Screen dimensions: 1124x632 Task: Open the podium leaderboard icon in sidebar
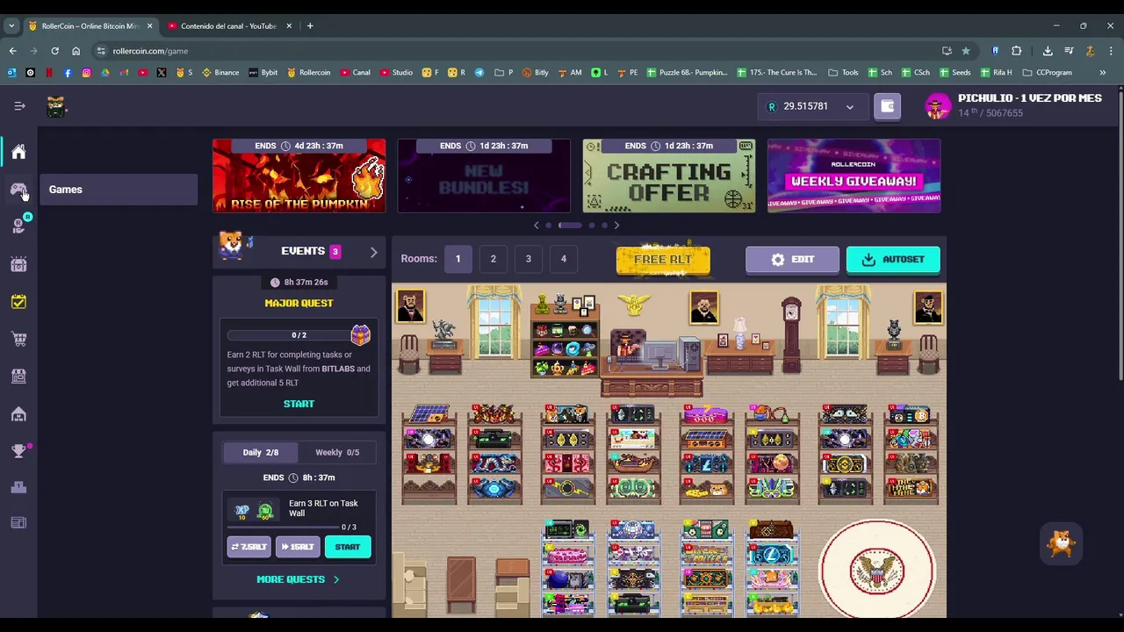coord(18,487)
